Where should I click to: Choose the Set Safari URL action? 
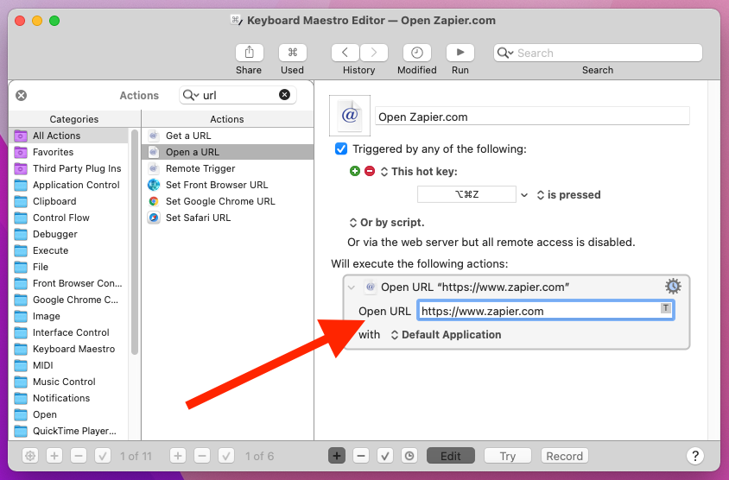point(227,218)
